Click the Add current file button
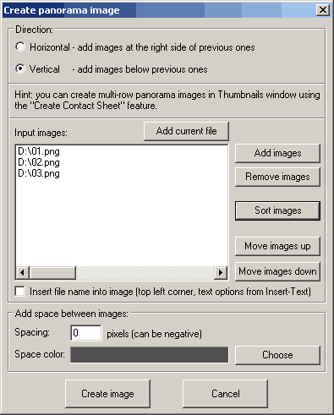 186,131
